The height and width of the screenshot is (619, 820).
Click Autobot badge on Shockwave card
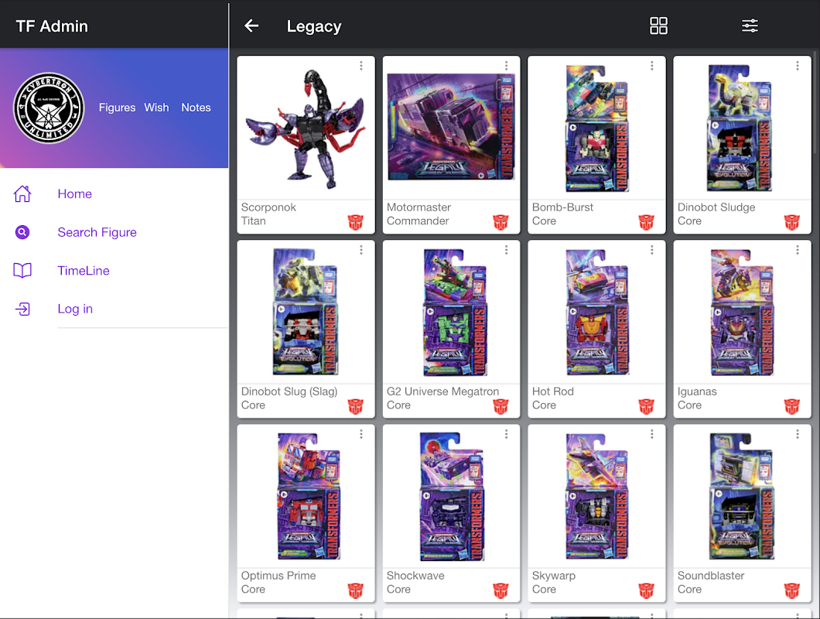501,590
